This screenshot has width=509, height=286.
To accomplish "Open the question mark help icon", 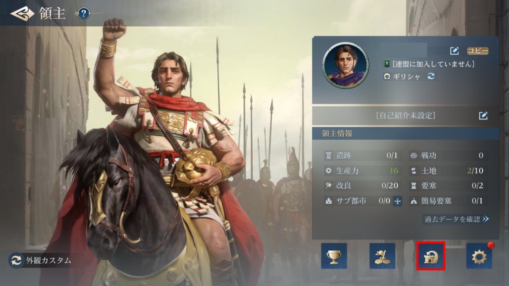I will click(83, 13).
